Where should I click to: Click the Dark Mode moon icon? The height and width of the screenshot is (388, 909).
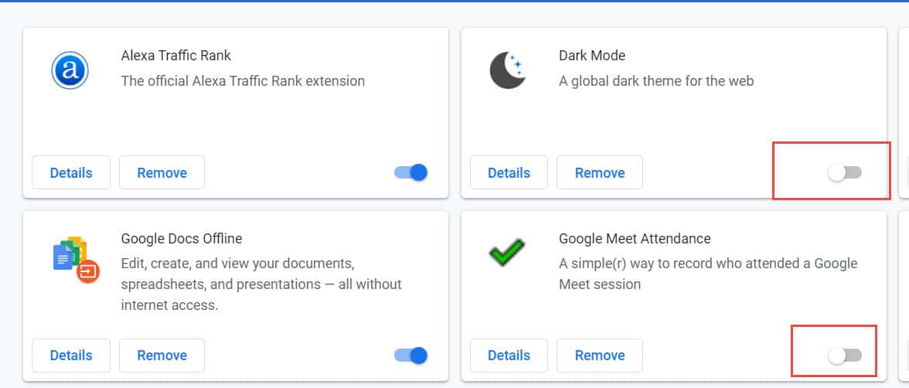pos(508,70)
